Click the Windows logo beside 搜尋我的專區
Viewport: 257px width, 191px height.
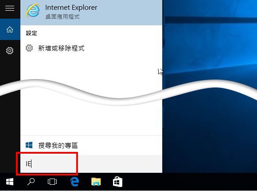(29, 145)
